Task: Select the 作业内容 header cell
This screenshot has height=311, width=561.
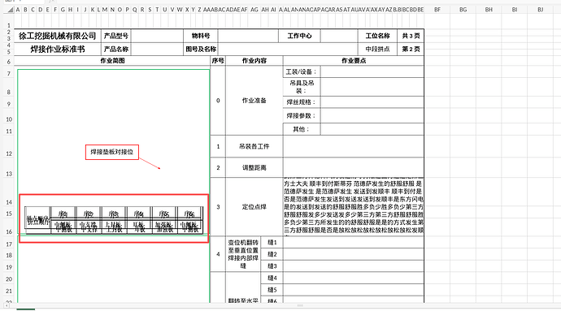Action: (x=254, y=61)
